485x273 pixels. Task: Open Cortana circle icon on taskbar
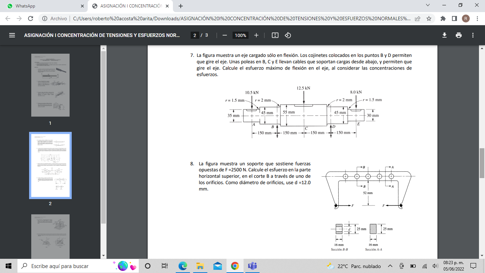[x=148, y=266]
